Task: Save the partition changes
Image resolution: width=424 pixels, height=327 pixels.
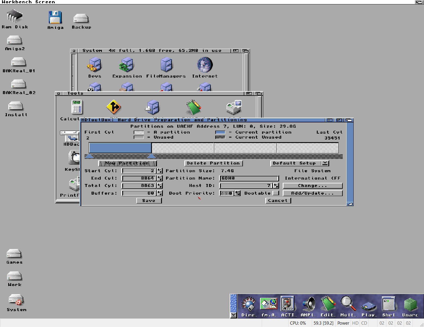Action: pyautogui.click(x=149, y=201)
